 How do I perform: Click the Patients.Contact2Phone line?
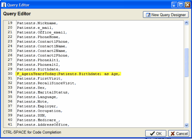click(x=43, y=55)
